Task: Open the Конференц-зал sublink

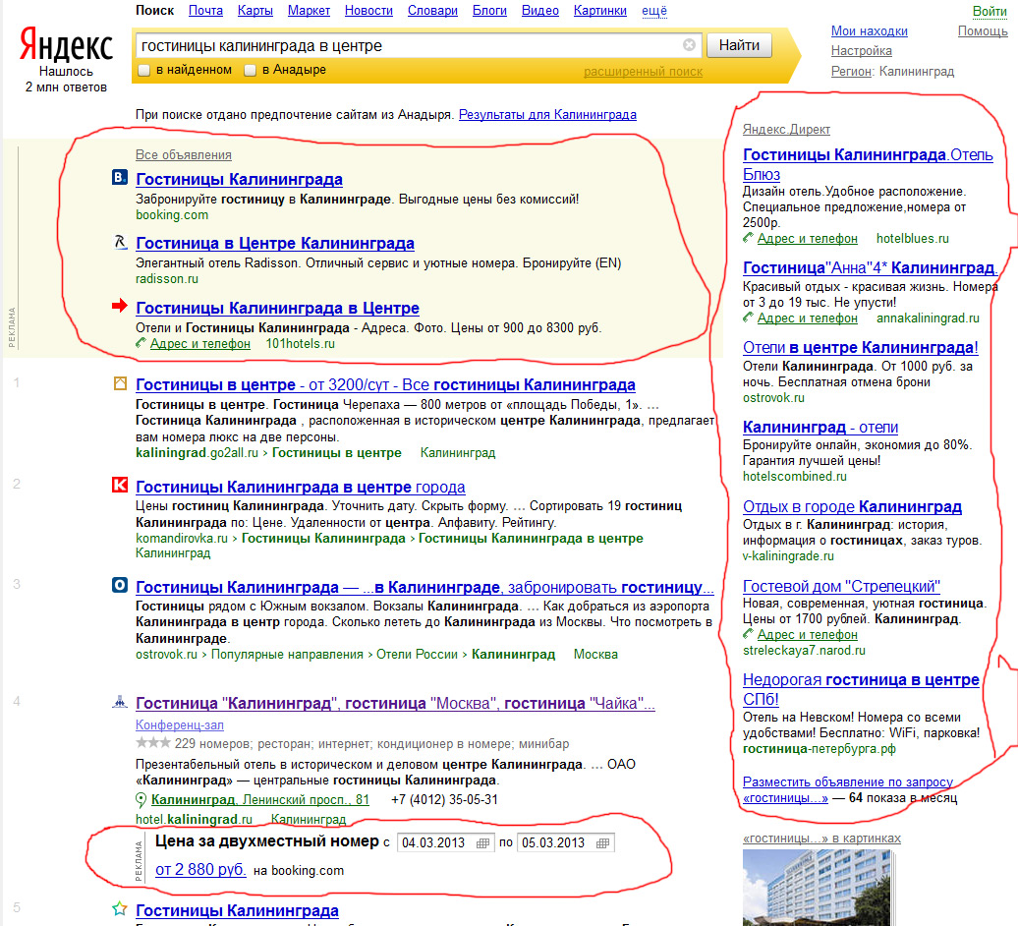Action: point(179,724)
